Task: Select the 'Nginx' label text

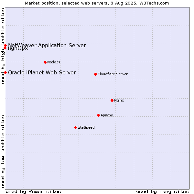Action: tap(119, 100)
